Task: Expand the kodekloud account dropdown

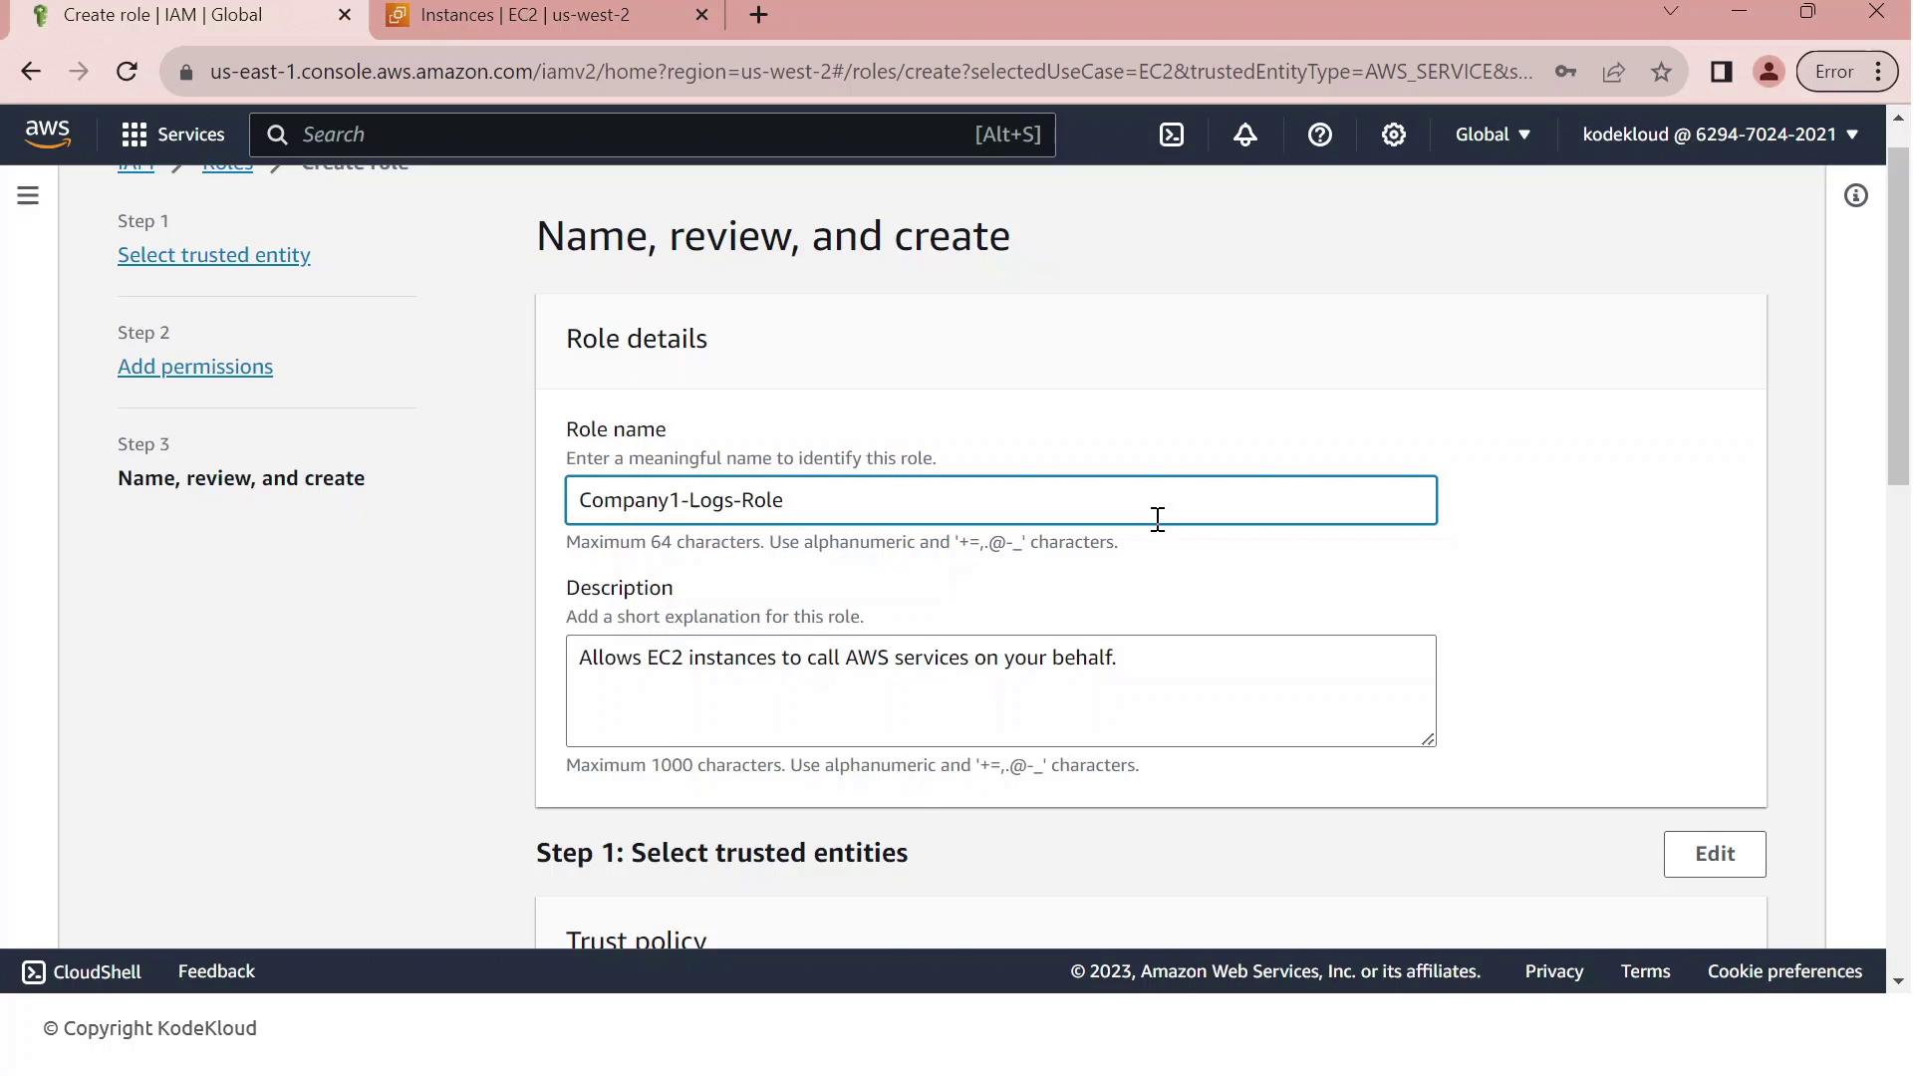Action: [1720, 134]
